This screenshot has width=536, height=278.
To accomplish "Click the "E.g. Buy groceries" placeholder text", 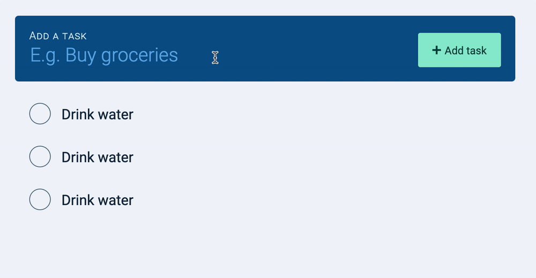I will point(104,55).
